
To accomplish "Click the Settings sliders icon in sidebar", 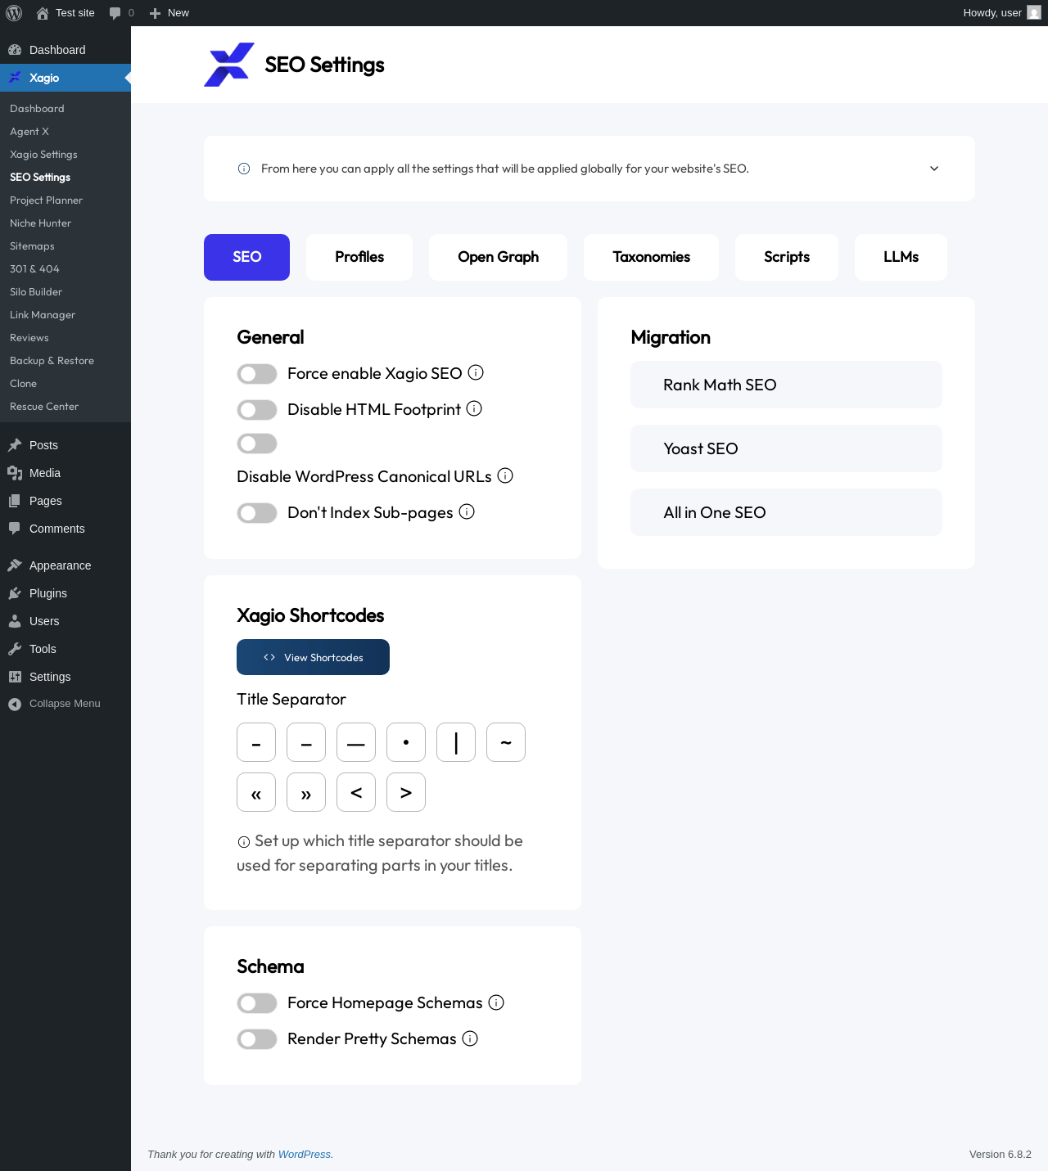I will pos(15,677).
